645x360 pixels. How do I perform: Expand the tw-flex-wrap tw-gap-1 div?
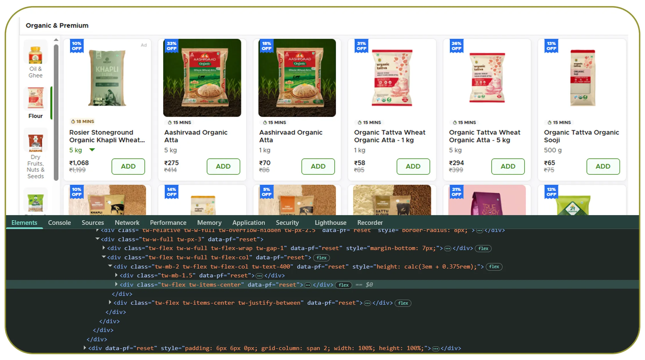tap(104, 248)
